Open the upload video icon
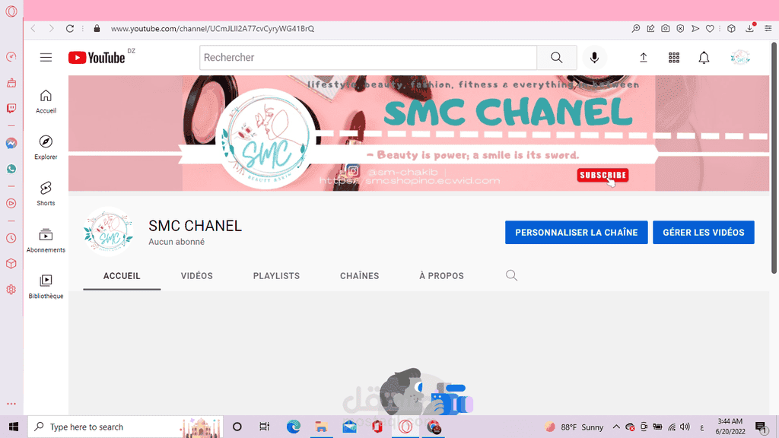 point(644,58)
